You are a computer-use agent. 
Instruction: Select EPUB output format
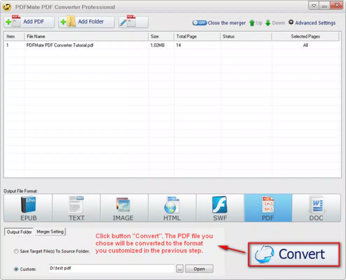28,208
